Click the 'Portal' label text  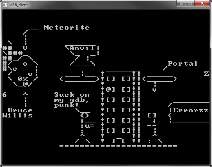(x=183, y=63)
